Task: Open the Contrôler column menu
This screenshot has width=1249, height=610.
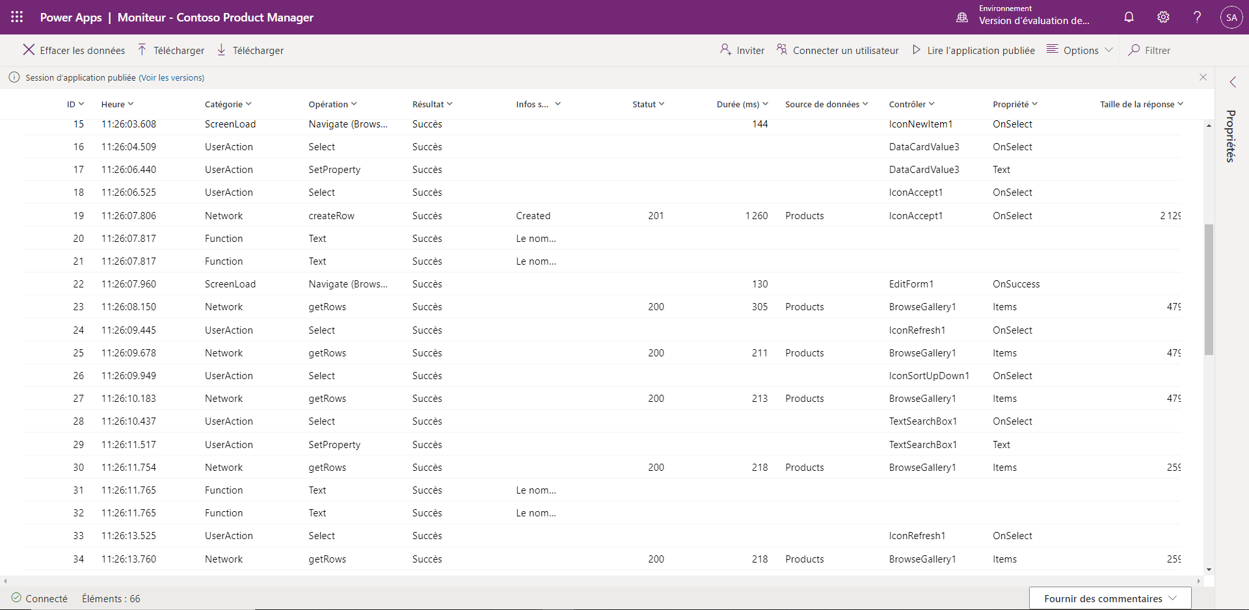Action: [x=912, y=104]
